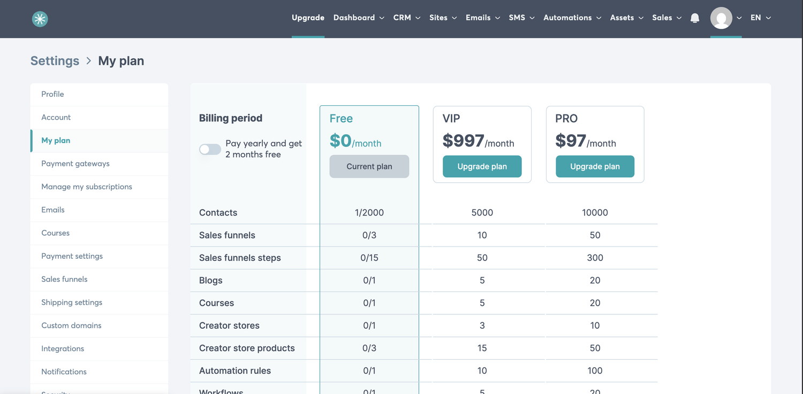Click Billing period heading
803x394 pixels.
point(231,118)
